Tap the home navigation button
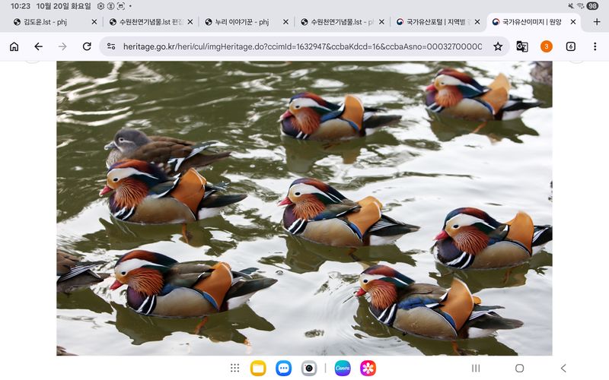 tap(519, 368)
